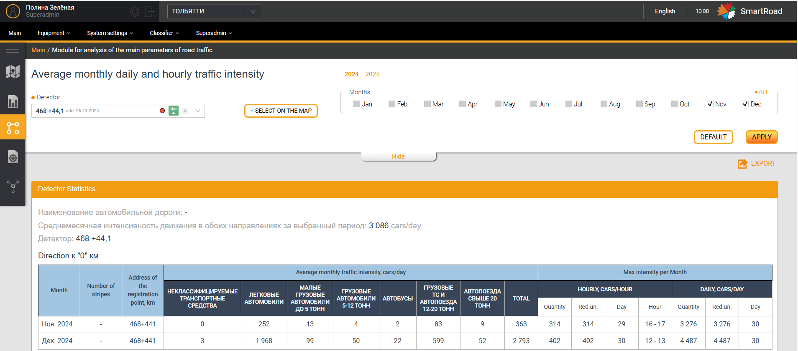
Task: Click the DEFAULT button
Action: [714, 137]
